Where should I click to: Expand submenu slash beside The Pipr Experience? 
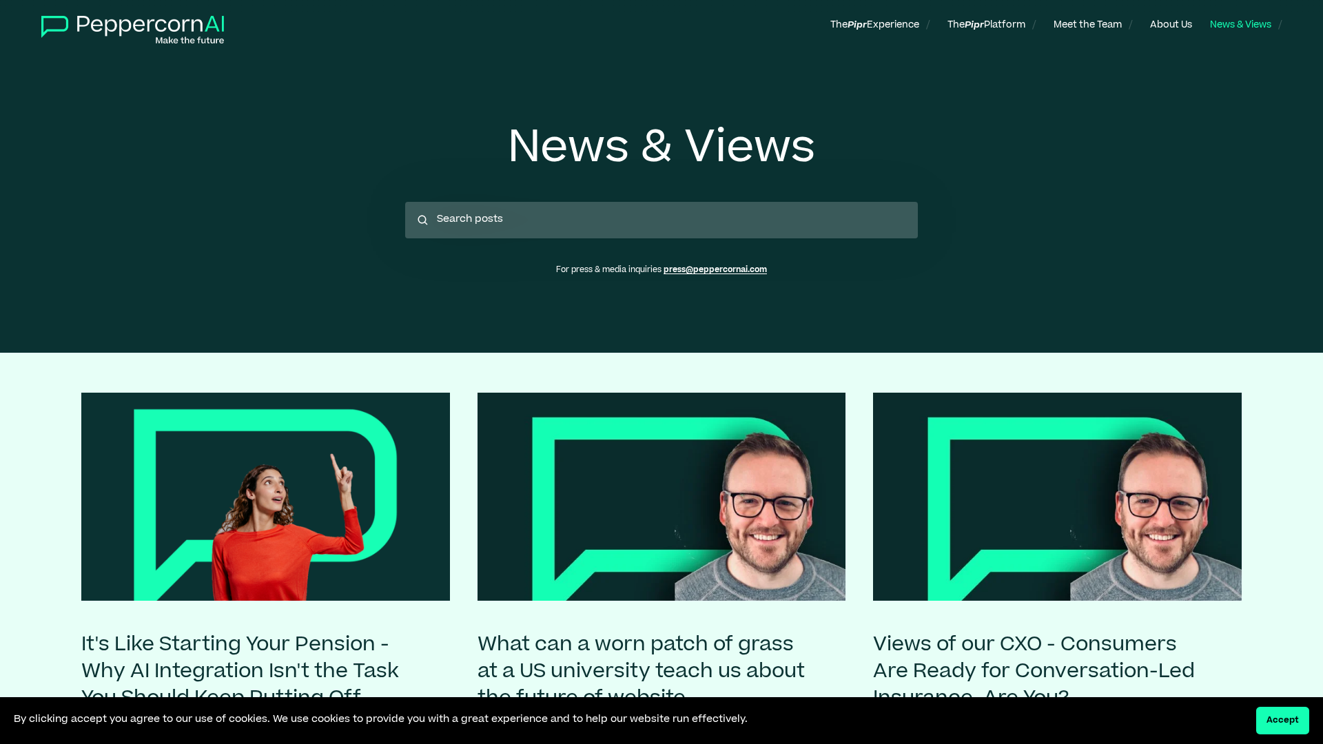coord(927,25)
